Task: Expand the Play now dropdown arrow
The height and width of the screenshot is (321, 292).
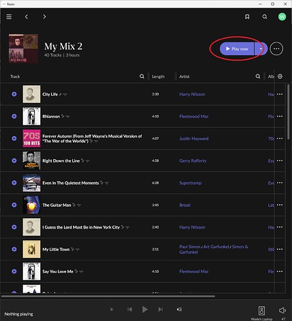Action: point(261,49)
